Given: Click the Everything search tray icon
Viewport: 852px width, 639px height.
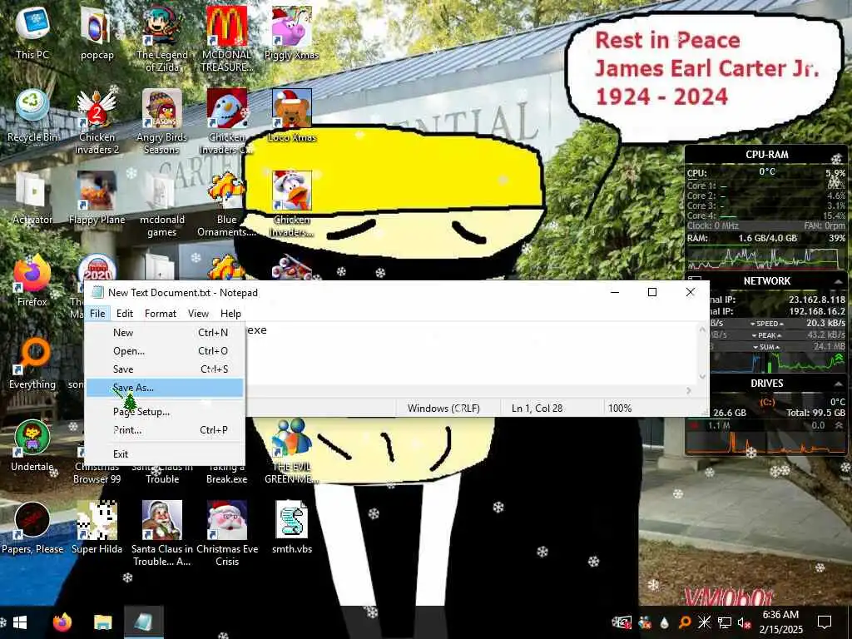Looking at the screenshot, I should 685,622.
